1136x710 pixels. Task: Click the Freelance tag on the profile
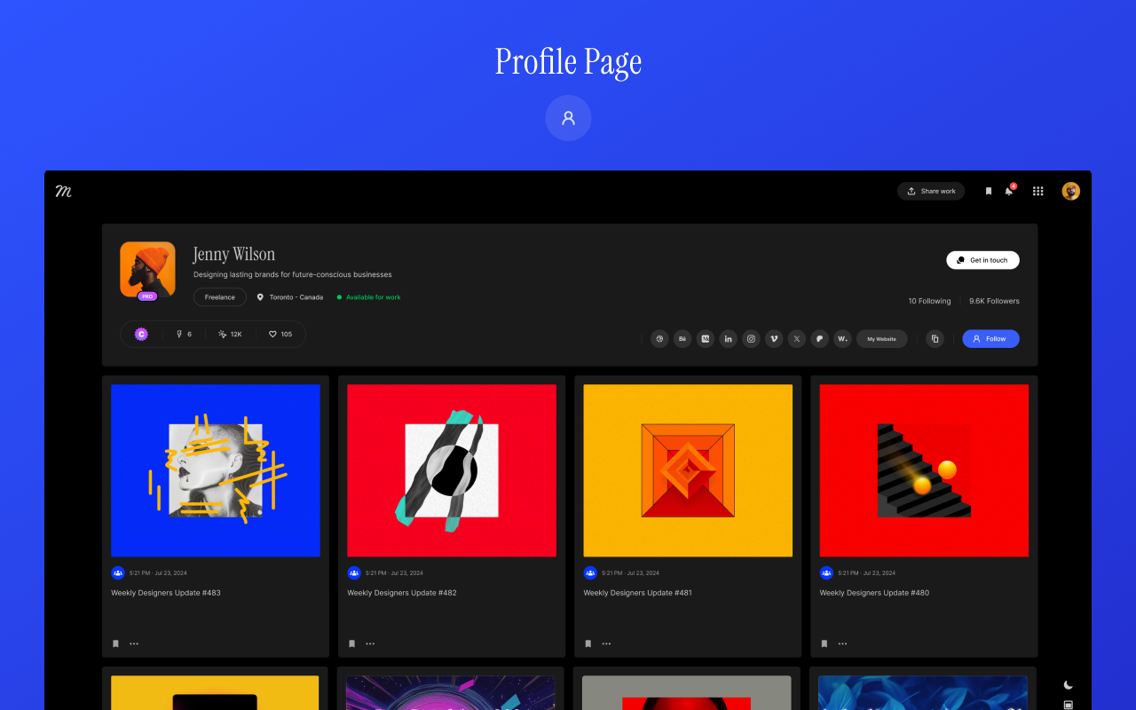coord(219,296)
